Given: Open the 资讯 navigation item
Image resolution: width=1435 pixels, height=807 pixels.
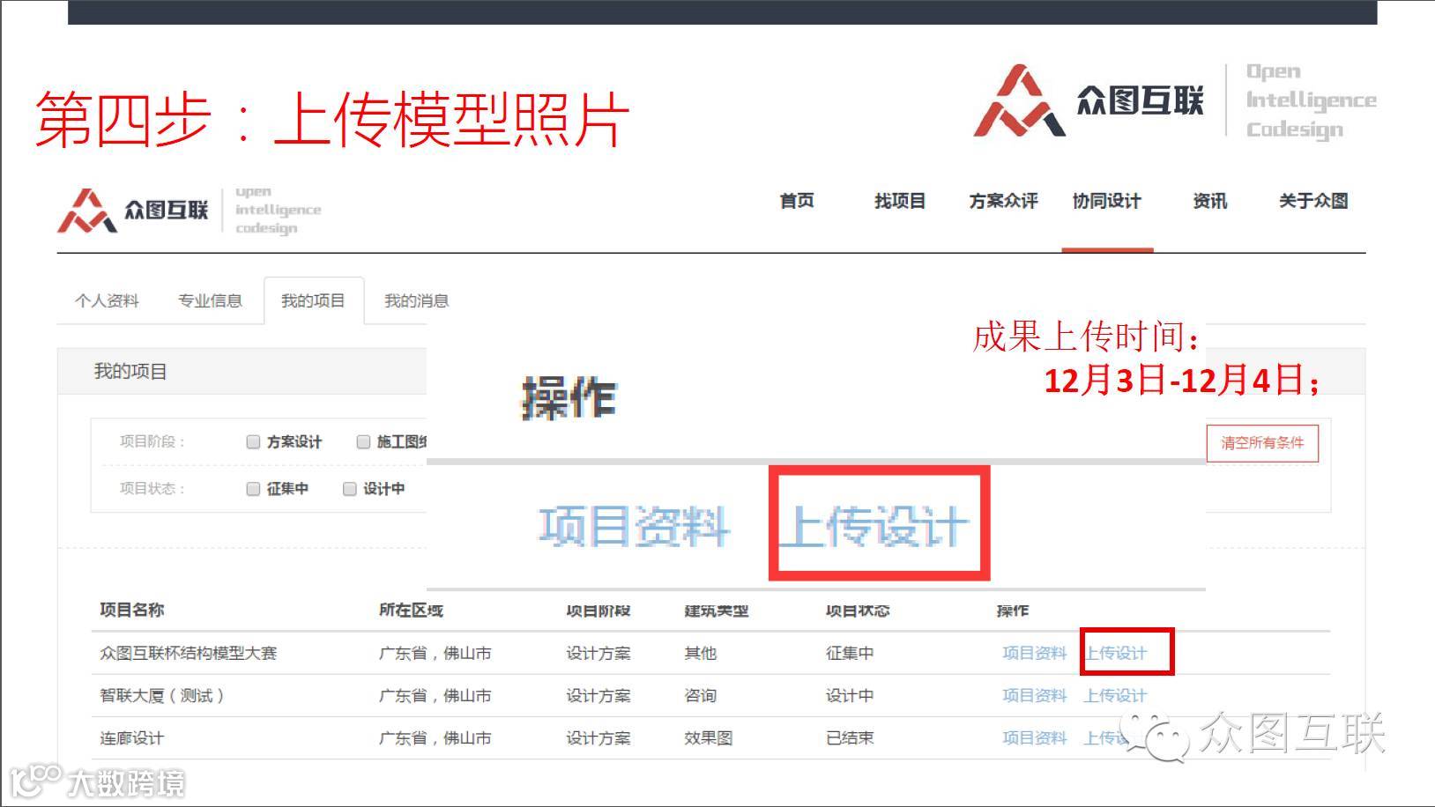Looking at the screenshot, I should click(1209, 201).
